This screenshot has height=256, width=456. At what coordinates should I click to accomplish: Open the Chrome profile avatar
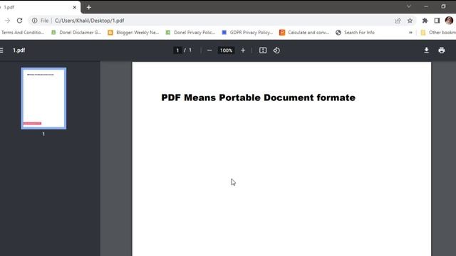coord(449,21)
